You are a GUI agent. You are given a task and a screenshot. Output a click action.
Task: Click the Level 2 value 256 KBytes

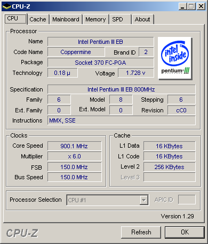170,167
